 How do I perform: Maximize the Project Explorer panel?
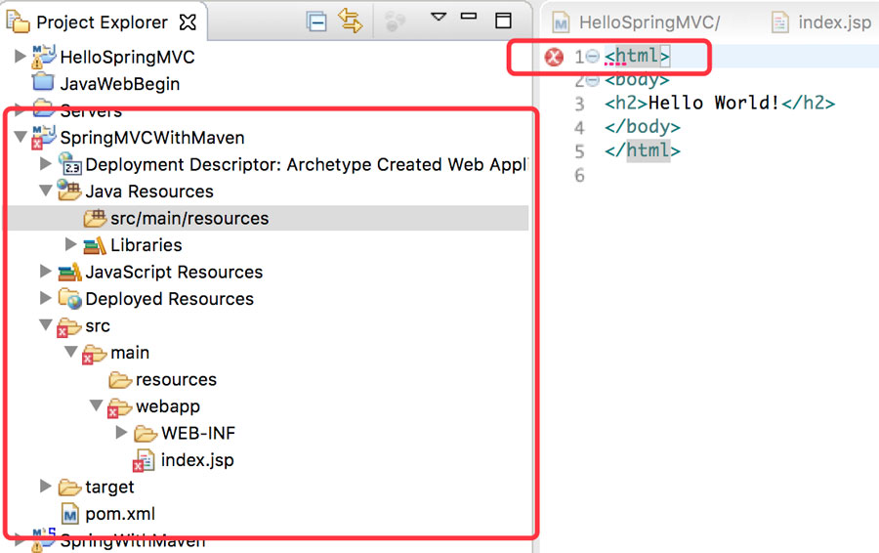point(503,21)
